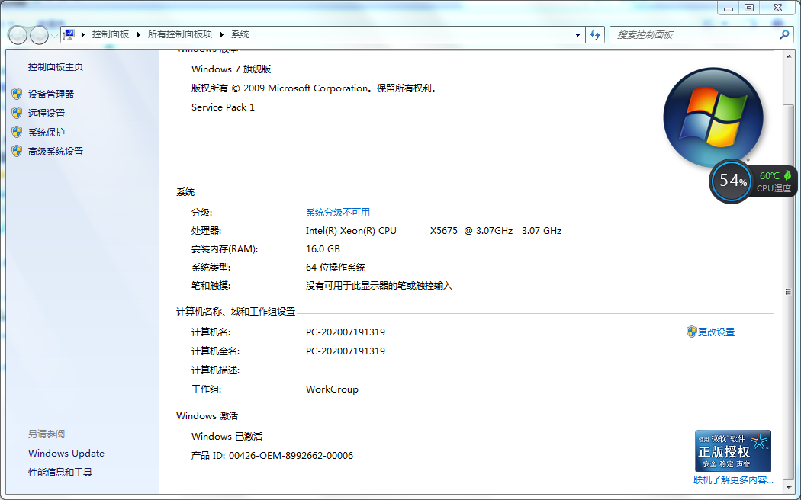The image size is (801, 500).
Task: Click the scrollbar up arrow
Action: point(788,56)
